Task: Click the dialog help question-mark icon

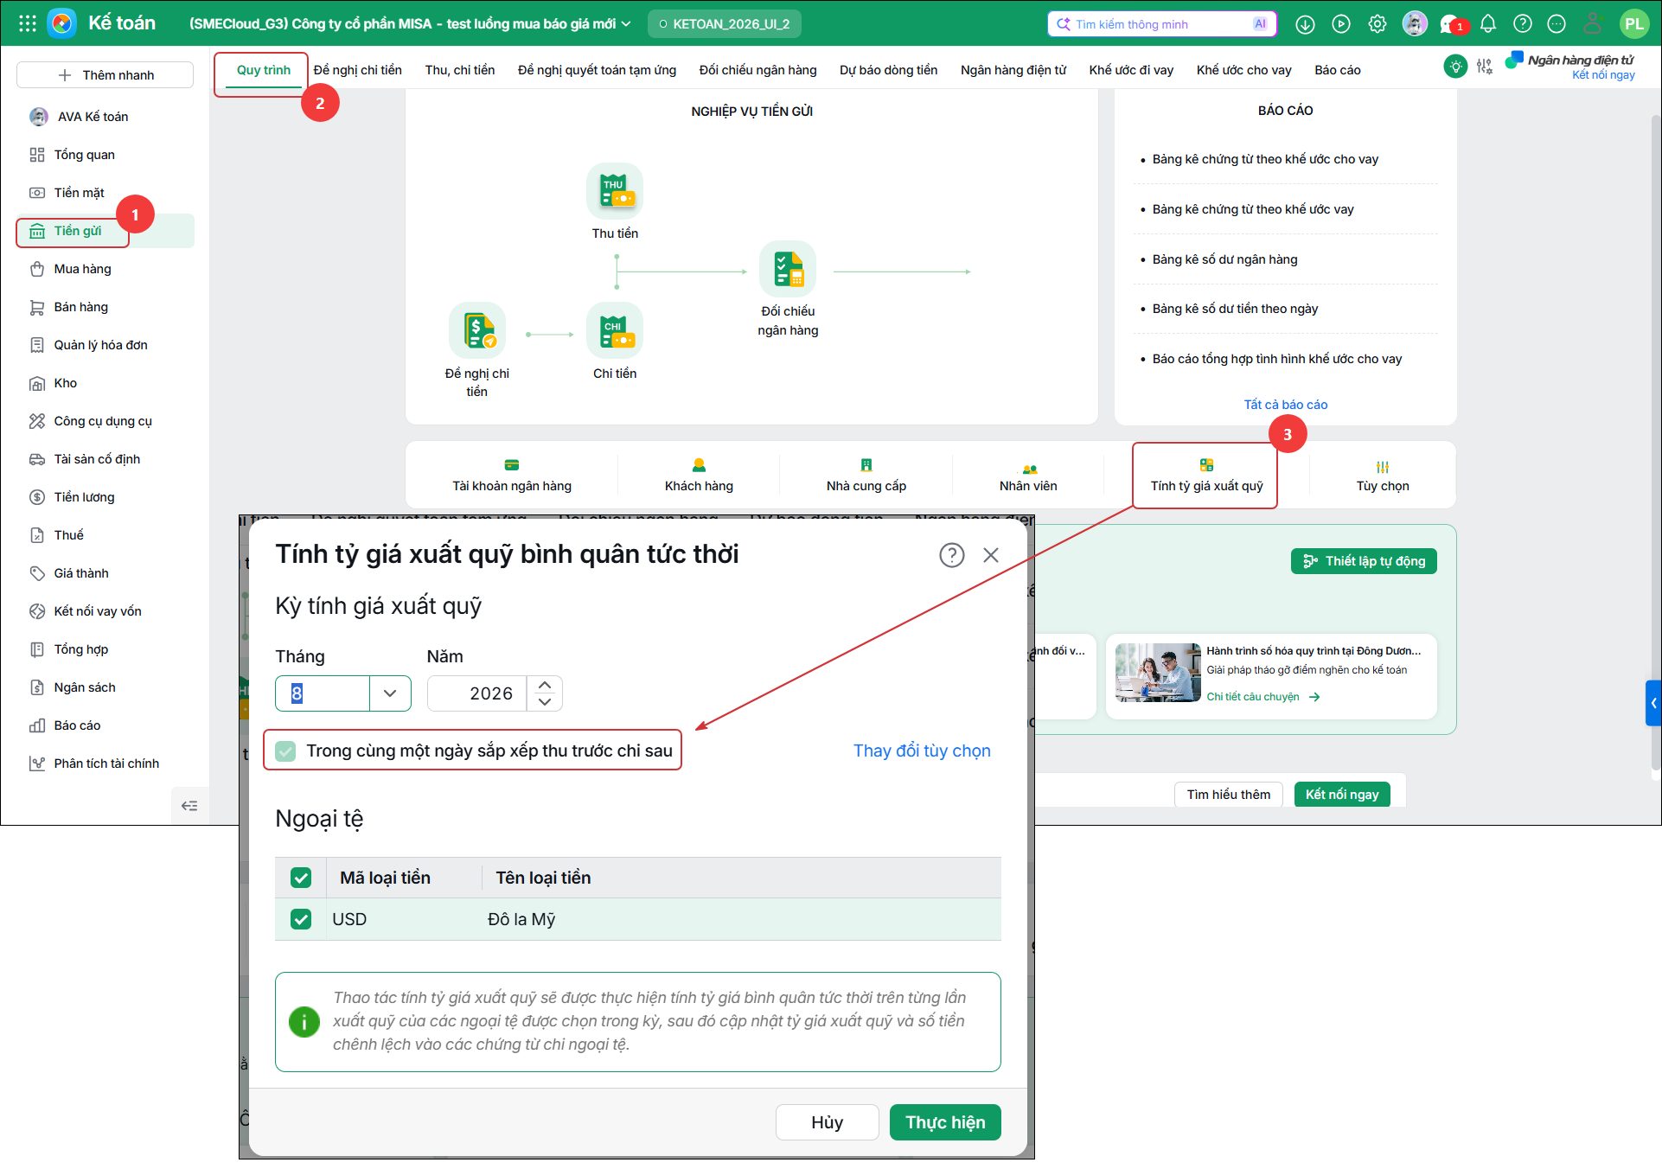Action: pyautogui.click(x=951, y=555)
